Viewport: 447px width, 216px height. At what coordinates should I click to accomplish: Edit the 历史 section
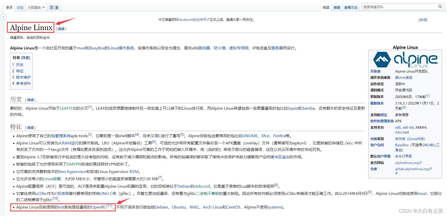[x=30, y=100]
